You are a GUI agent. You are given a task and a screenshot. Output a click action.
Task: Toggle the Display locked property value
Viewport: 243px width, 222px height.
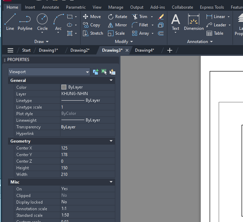click(x=87, y=202)
